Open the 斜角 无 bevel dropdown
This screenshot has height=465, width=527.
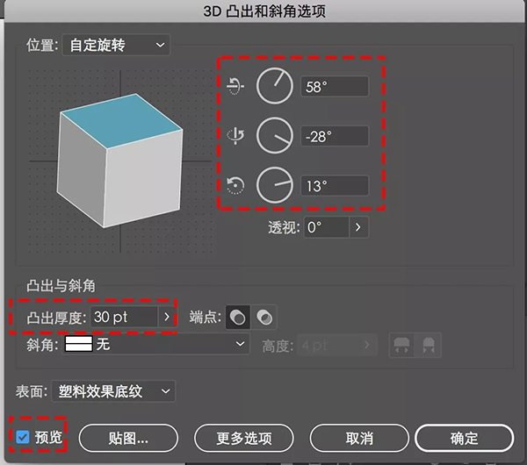pyautogui.click(x=156, y=344)
